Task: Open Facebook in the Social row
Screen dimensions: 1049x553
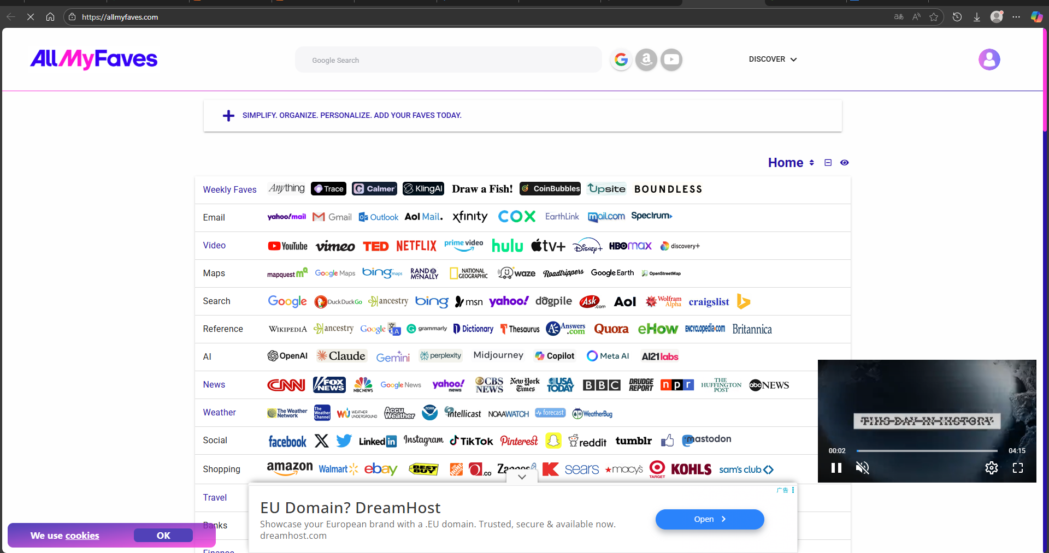Action: click(x=287, y=441)
